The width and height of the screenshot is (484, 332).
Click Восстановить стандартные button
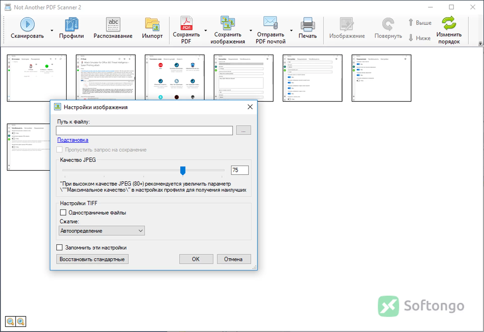pyautogui.click(x=92, y=259)
